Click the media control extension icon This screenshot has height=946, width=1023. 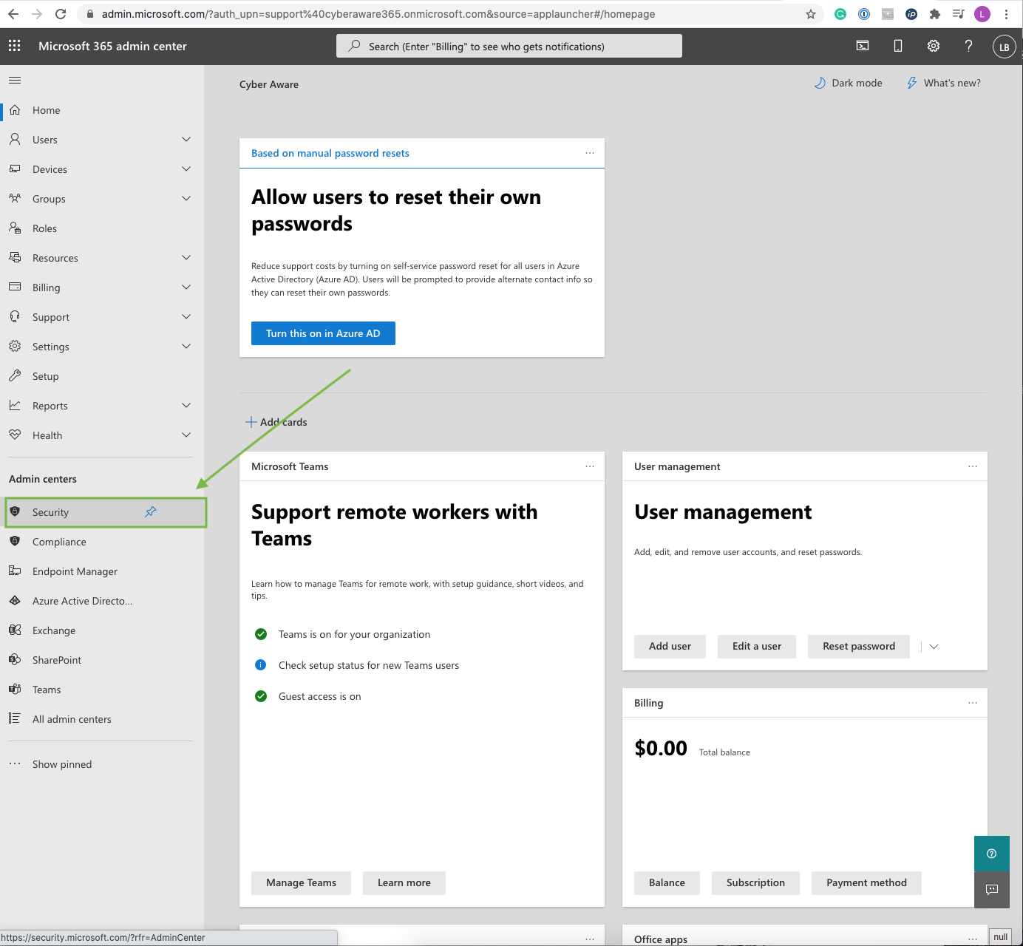tap(959, 14)
